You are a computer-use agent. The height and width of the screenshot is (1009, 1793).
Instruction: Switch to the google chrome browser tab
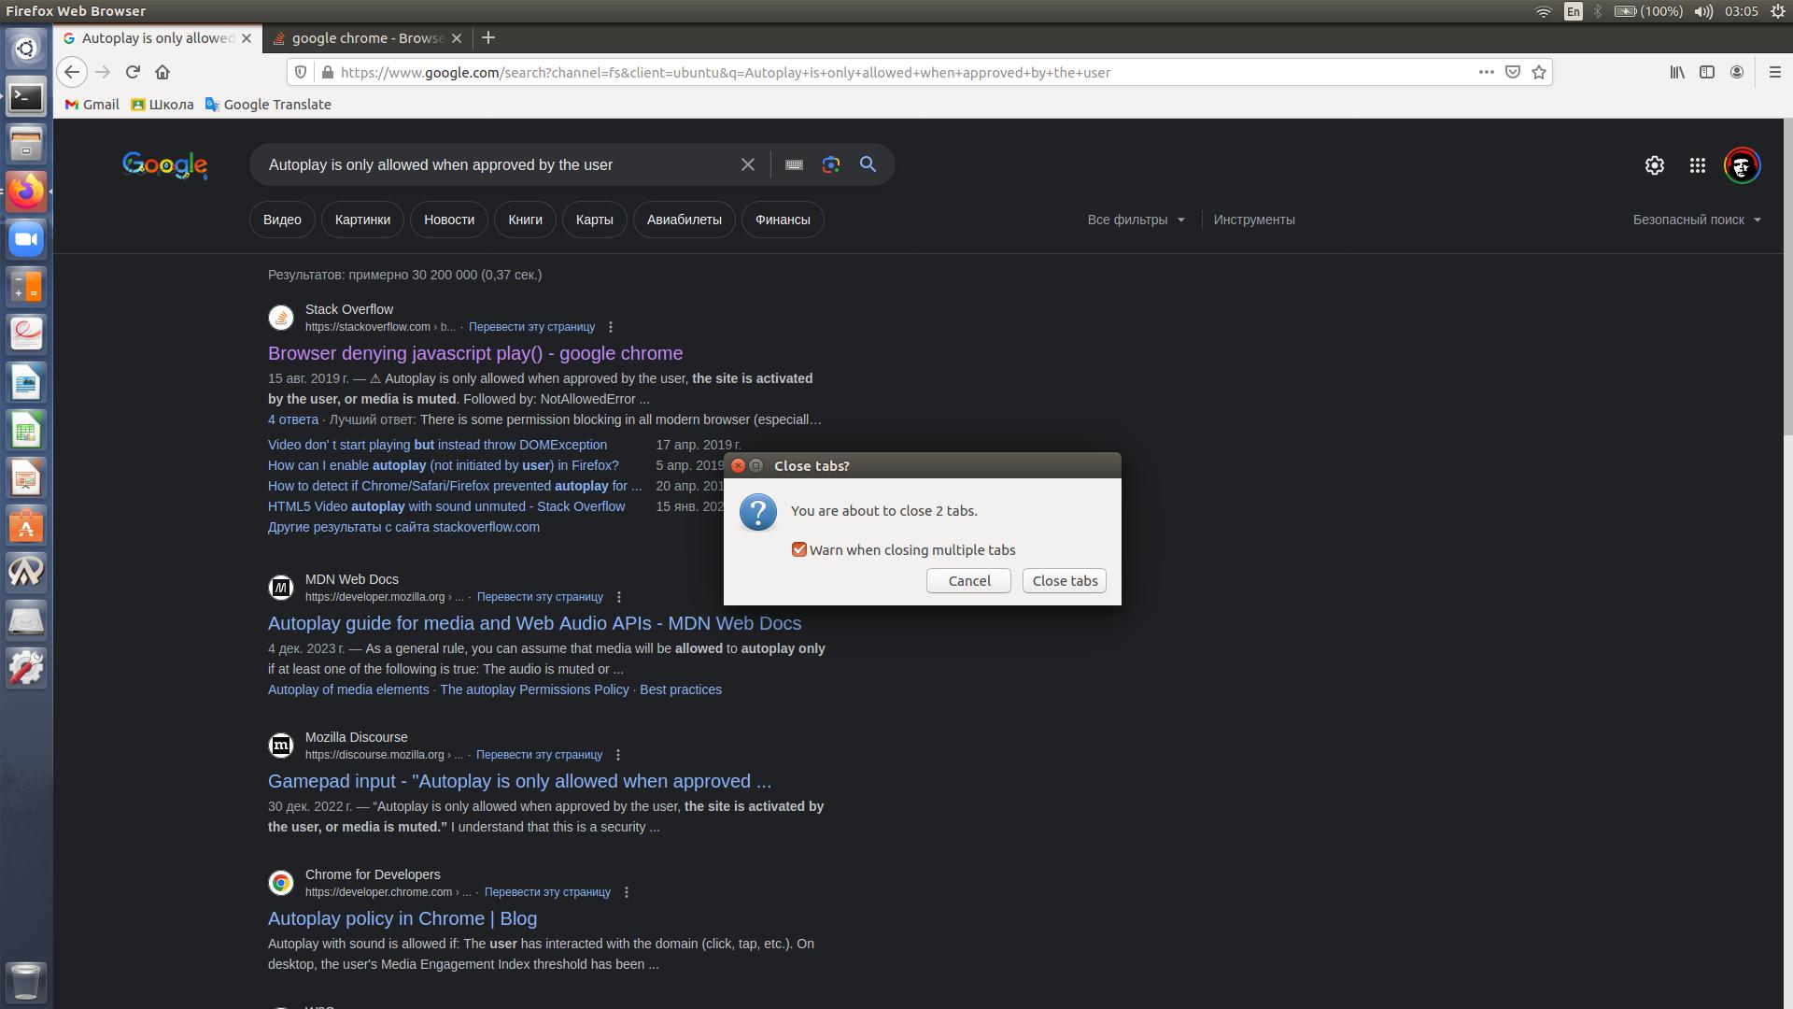pyautogui.click(x=367, y=38)
